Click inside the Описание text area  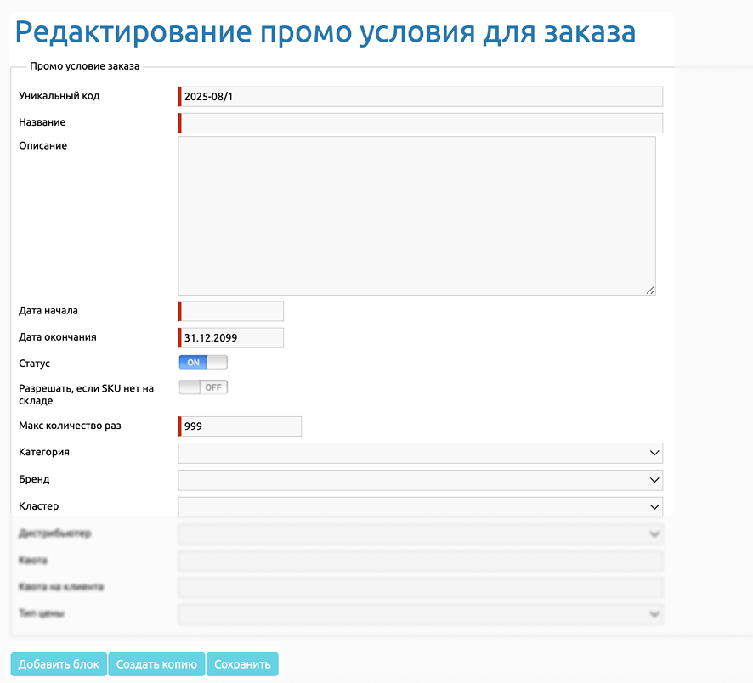pos(416,216)
